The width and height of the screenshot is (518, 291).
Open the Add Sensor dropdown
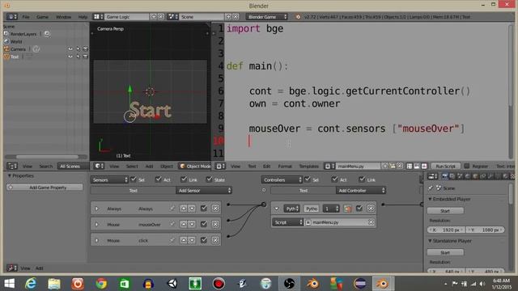pos(204,191)
